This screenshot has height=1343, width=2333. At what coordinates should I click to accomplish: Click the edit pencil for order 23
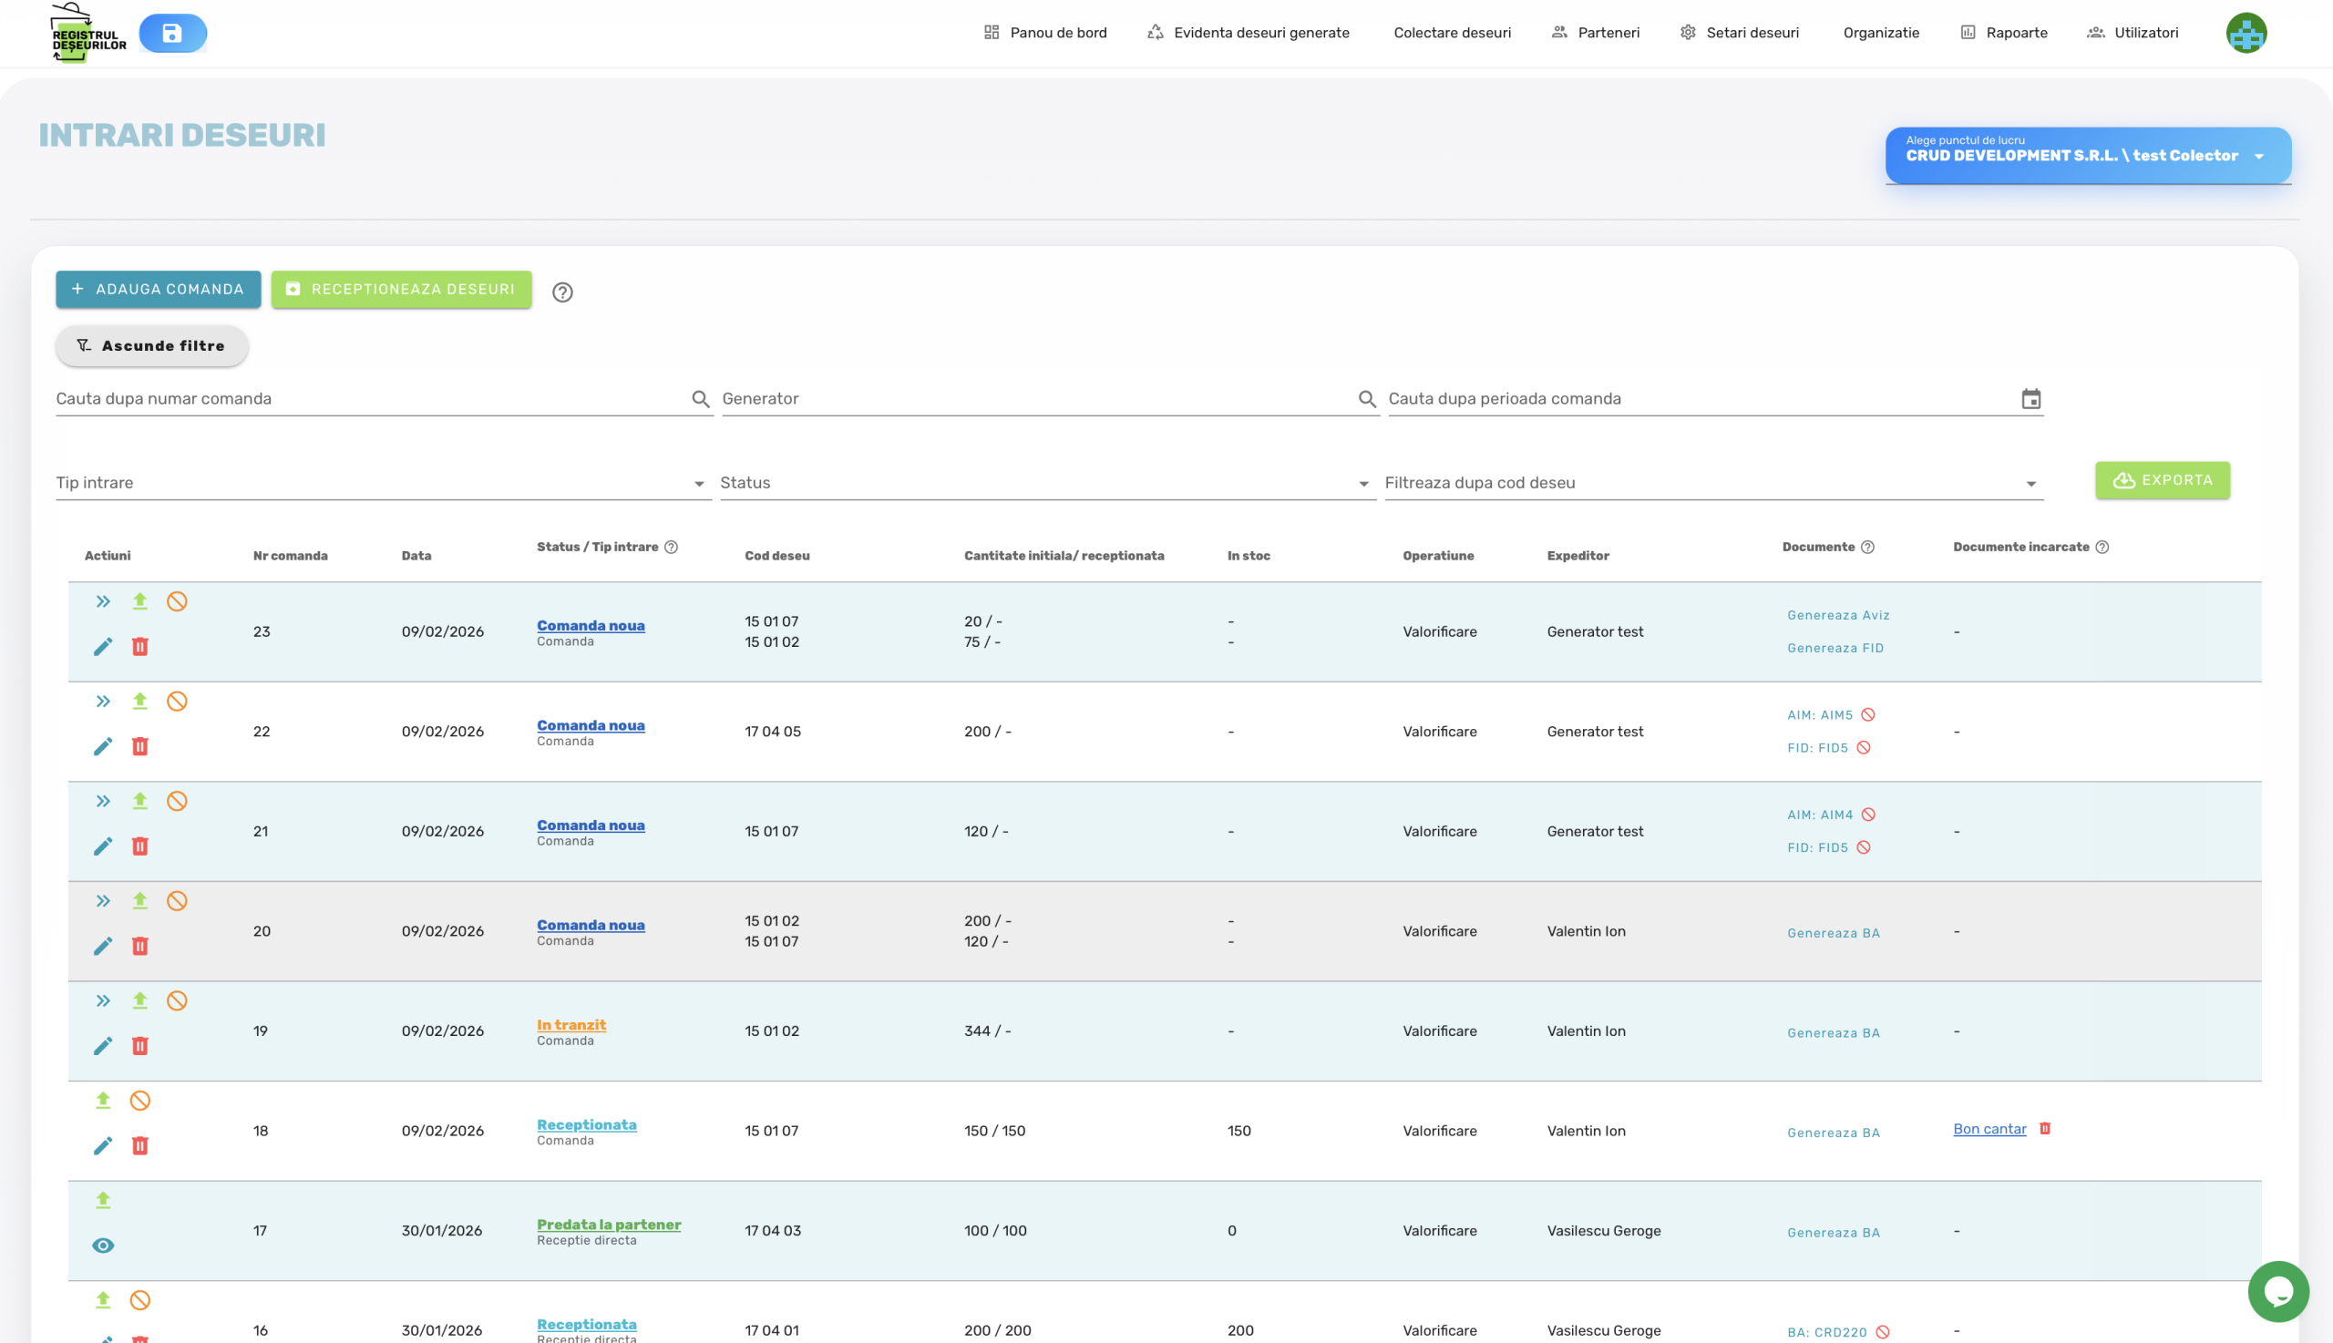coord(102,647)
